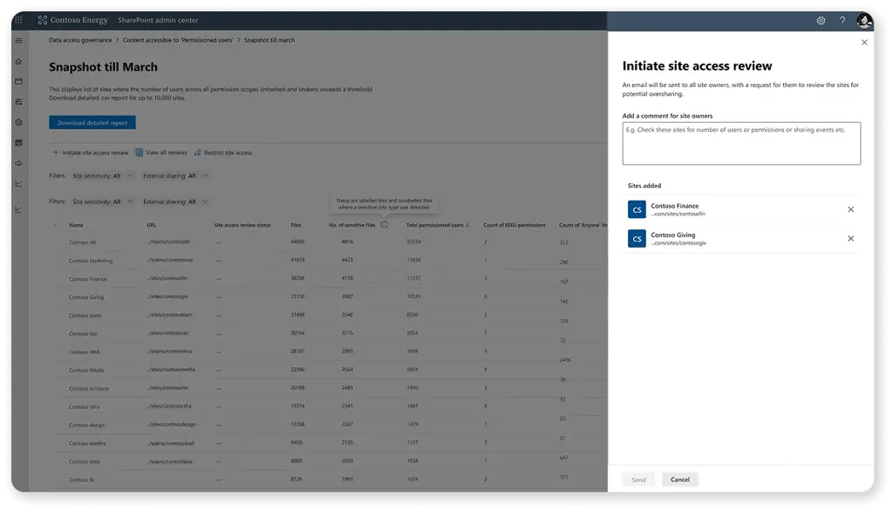
Task: Open settings gear in the top header
Action: click(x=821, y=21)
